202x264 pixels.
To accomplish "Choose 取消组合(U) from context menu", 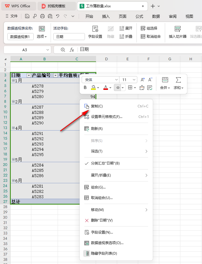I will 116,198.
